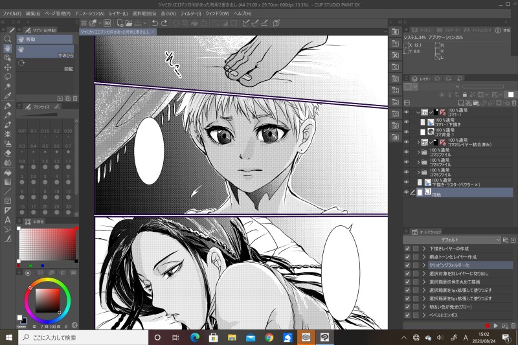Pick a color in the red gradient palette

pos(47,244)
